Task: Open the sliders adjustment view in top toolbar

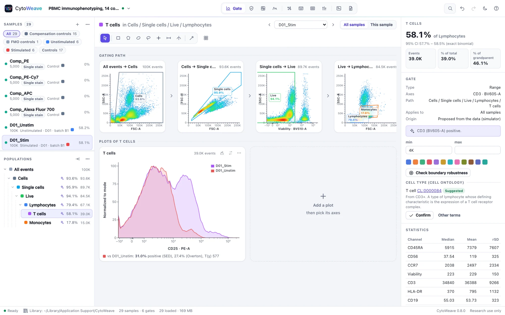Action: coord(324,8)
